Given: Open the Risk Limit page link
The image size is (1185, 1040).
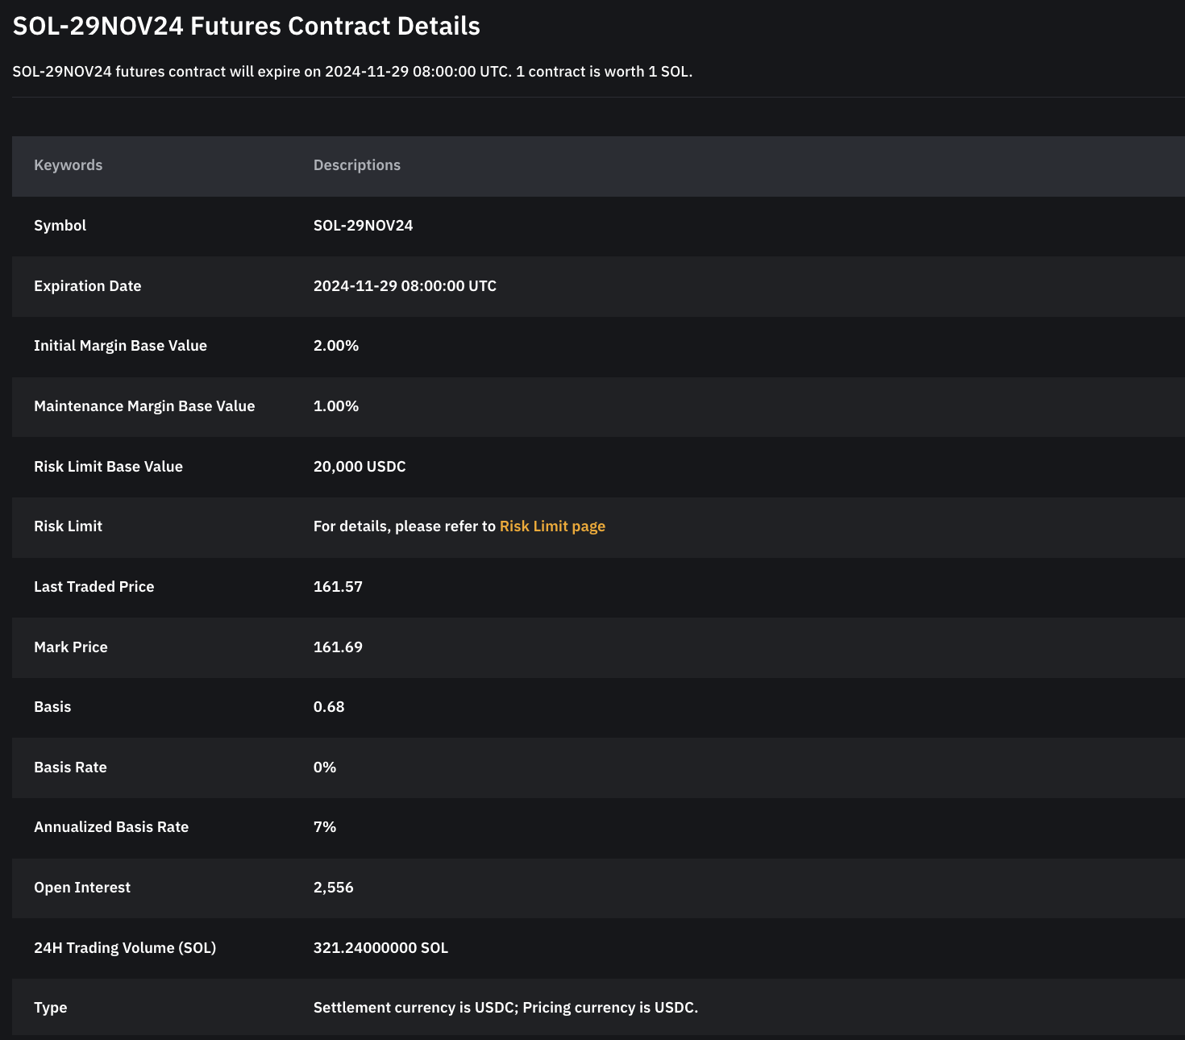Looking at the screenshot, I should click(552, 526).
